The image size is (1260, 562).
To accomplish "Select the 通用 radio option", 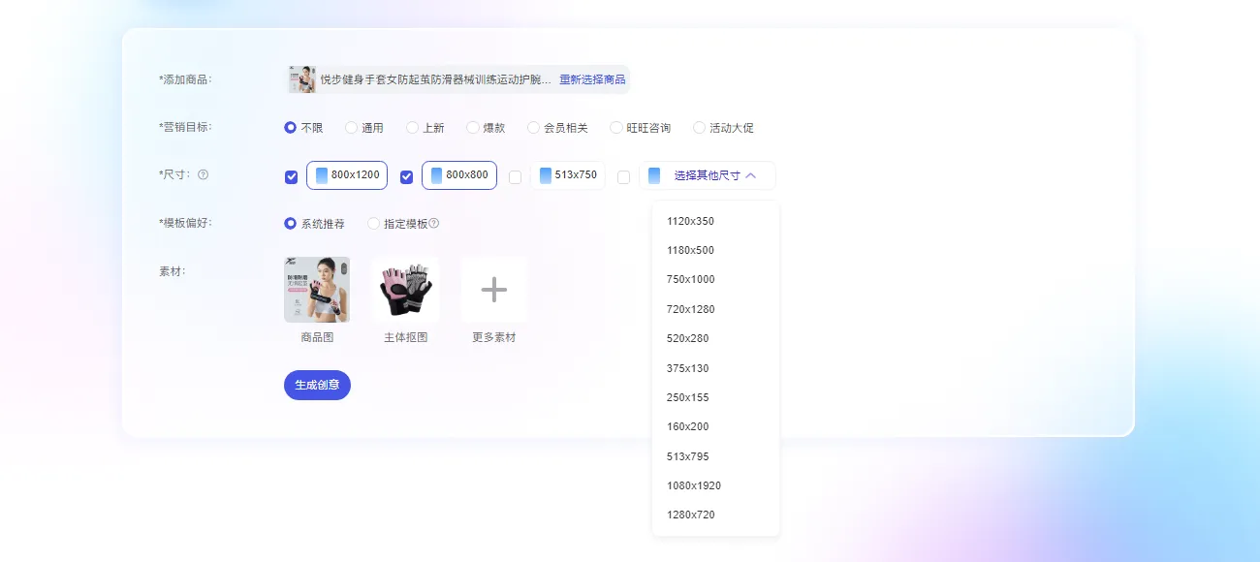I will [x=351, y=128].
